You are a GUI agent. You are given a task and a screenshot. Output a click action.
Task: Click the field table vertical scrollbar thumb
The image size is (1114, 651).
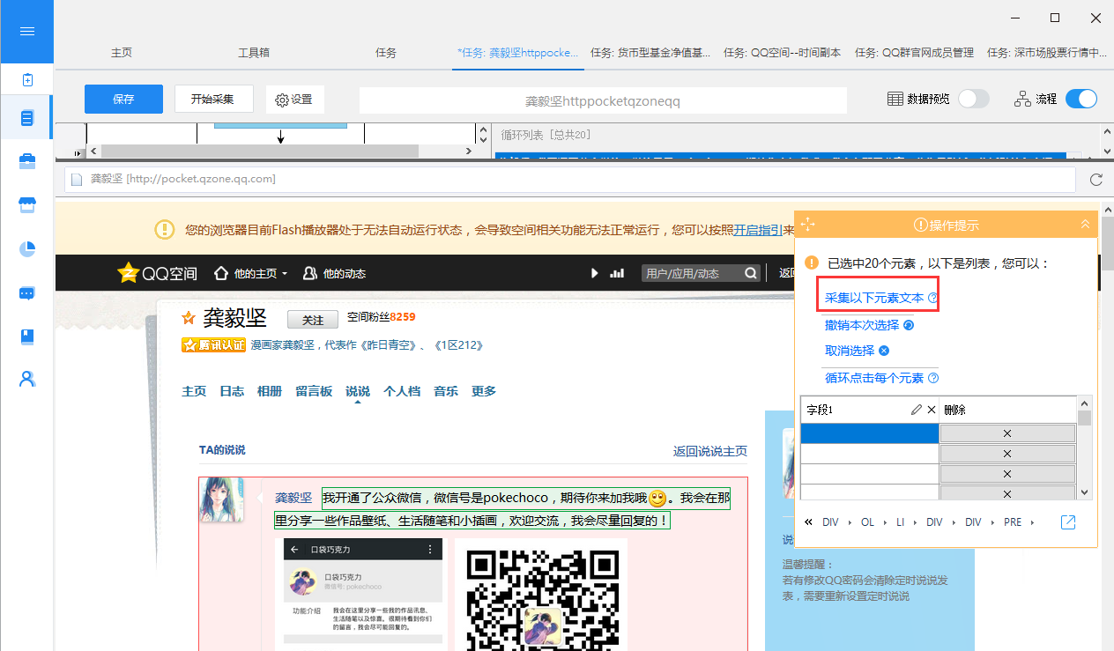coord(1085,418)
